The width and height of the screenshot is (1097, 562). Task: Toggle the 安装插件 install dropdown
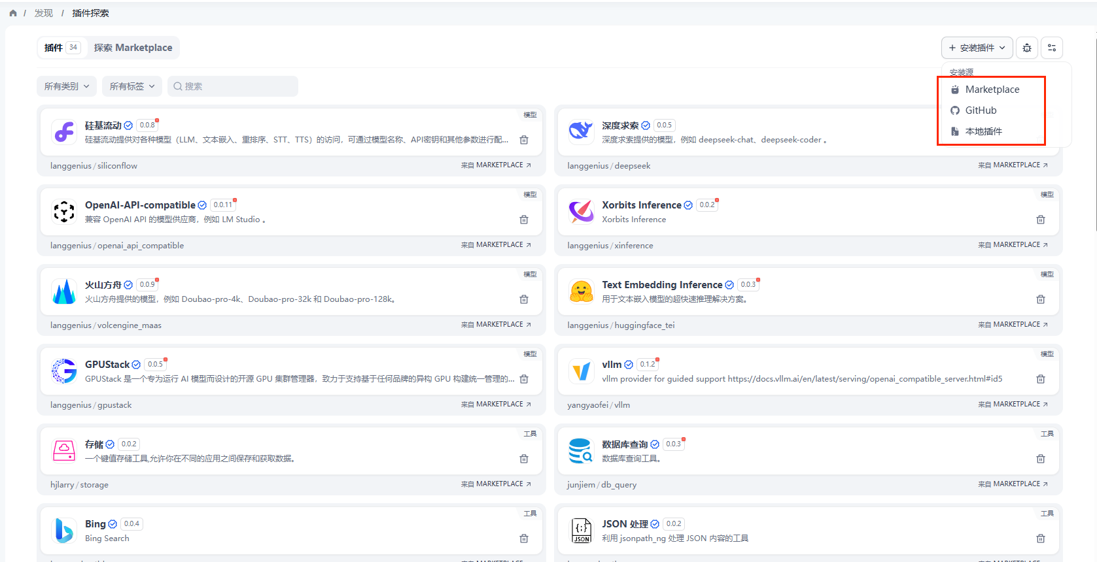click(x=977, y=48)
